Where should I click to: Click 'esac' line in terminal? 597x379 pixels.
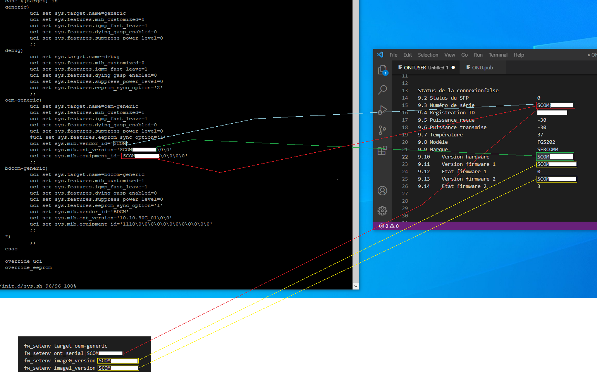coord(11,249)
